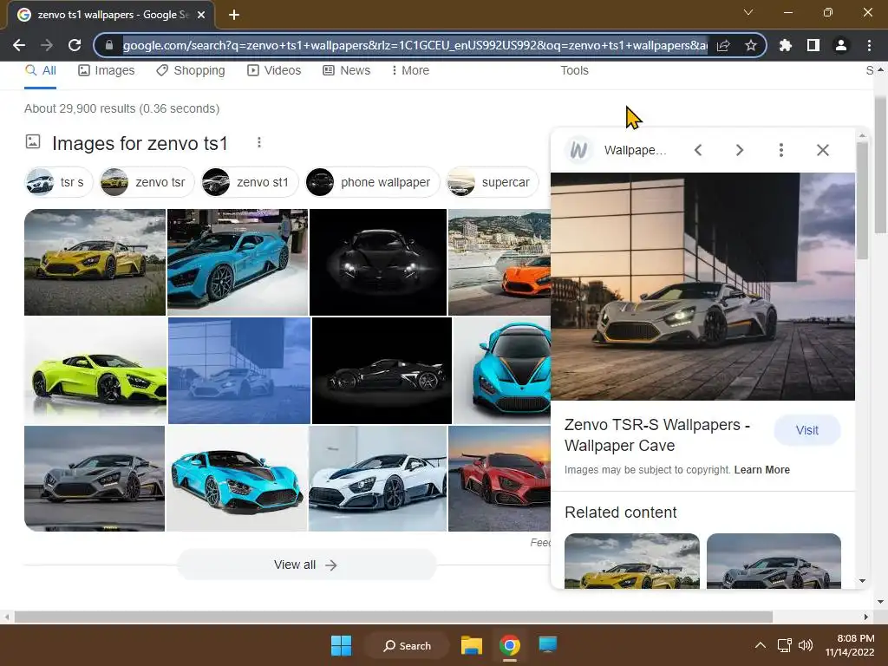Toggle the Chrome side panel

813,45
